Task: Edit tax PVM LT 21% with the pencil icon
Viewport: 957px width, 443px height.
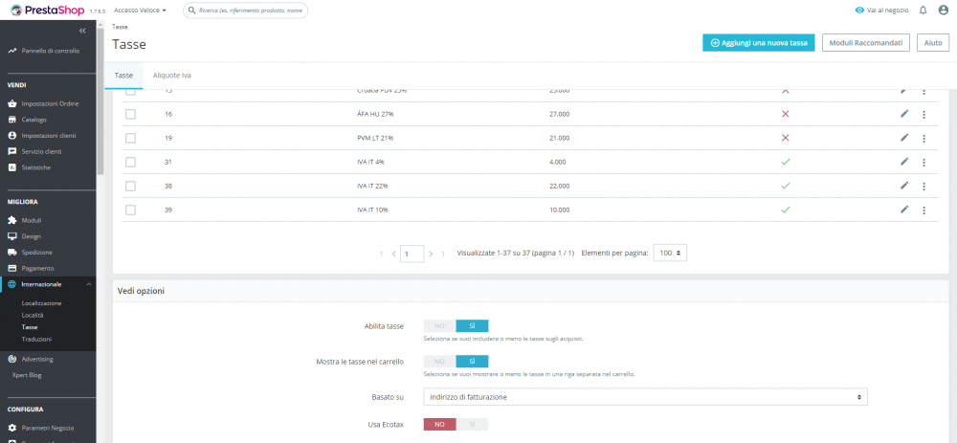Action: coord(904,137)
